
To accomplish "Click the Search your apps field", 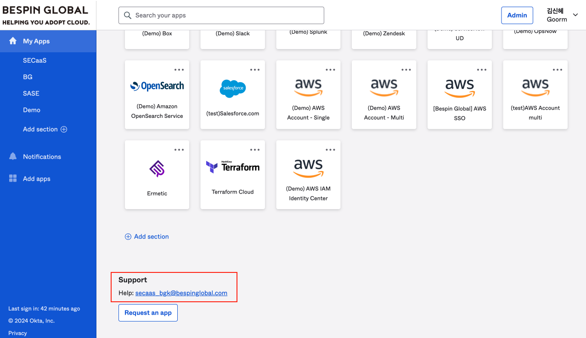I will (221, 16).
